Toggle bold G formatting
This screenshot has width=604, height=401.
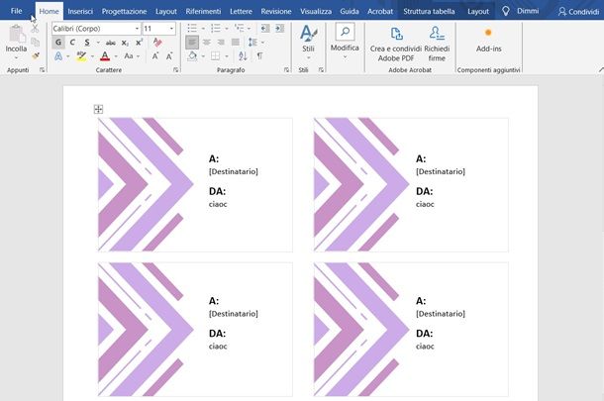click(58, 43)
